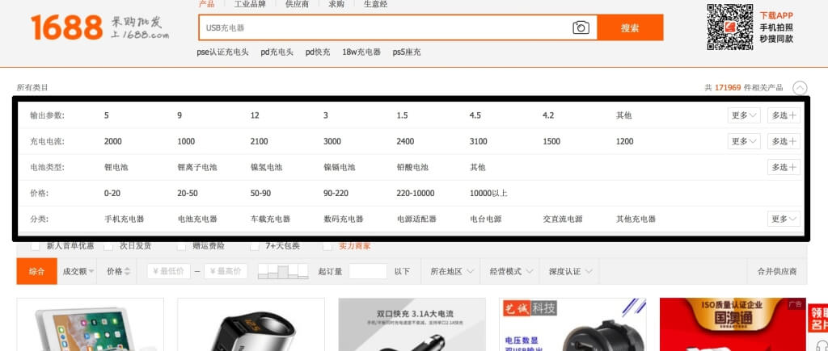Collapse the category filter panel arrow

click(800, 87)
